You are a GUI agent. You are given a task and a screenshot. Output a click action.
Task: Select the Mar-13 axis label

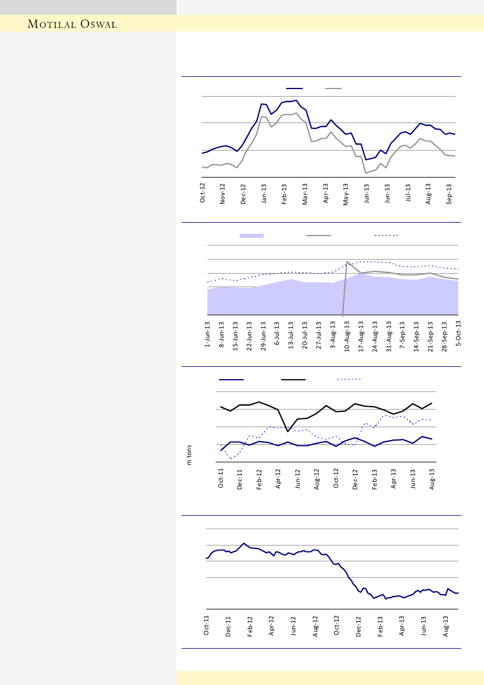[x=305, y=193]
